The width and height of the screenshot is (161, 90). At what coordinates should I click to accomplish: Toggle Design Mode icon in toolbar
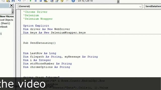point(46,1)
